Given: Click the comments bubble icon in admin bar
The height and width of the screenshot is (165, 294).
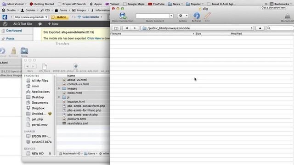Looking at the screenshot, I should [40, 24].
